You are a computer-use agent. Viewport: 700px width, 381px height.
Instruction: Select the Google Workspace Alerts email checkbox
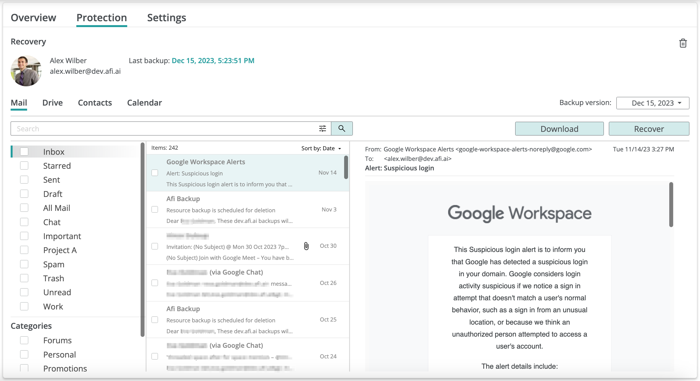(155, 173)
